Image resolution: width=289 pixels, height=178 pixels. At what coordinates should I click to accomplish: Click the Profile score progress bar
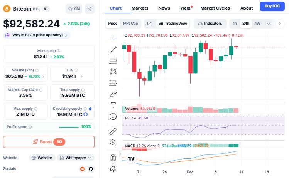pyautogui.click(x=69, y=127)
